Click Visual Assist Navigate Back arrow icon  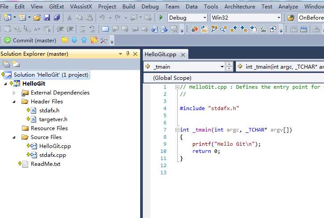[x=234, y=29]
